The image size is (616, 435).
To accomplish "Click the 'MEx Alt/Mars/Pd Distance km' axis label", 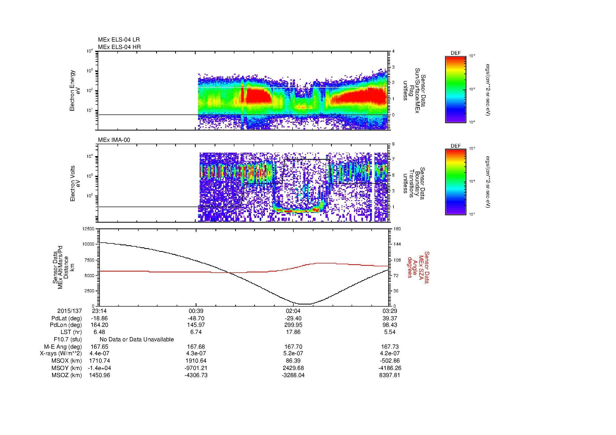I will click(63, 267).
